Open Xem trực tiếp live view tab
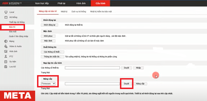Screen dimensions: 207x101 pos(42,3)
